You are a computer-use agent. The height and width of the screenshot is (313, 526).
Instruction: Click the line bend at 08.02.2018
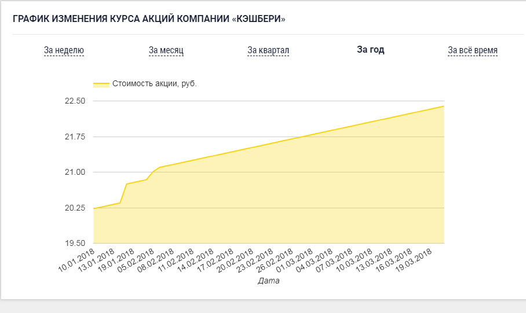click(x=160, y=167)
